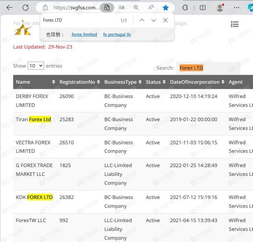Open the browser extensions puzzle icon
Screen dimensions: 253x242
tap(185, 7)
